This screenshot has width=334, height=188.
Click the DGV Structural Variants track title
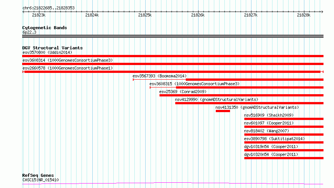(53, 48)
